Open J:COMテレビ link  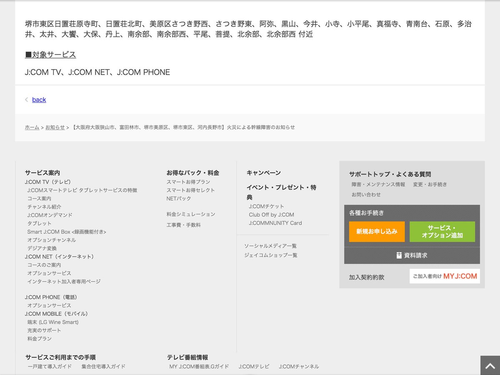(x=254, y=367)
